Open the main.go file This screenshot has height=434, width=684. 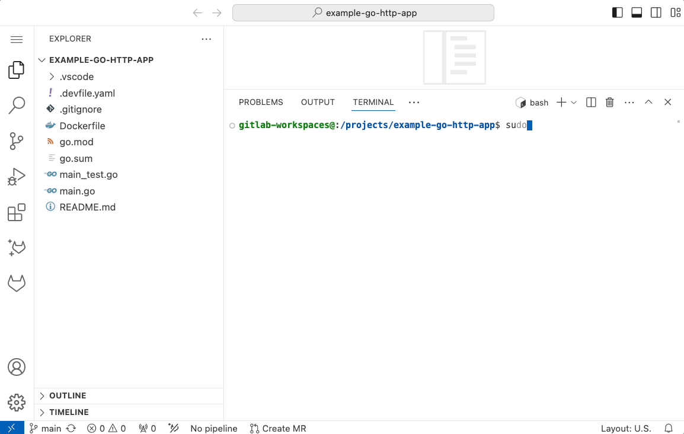tap(77, 191)
